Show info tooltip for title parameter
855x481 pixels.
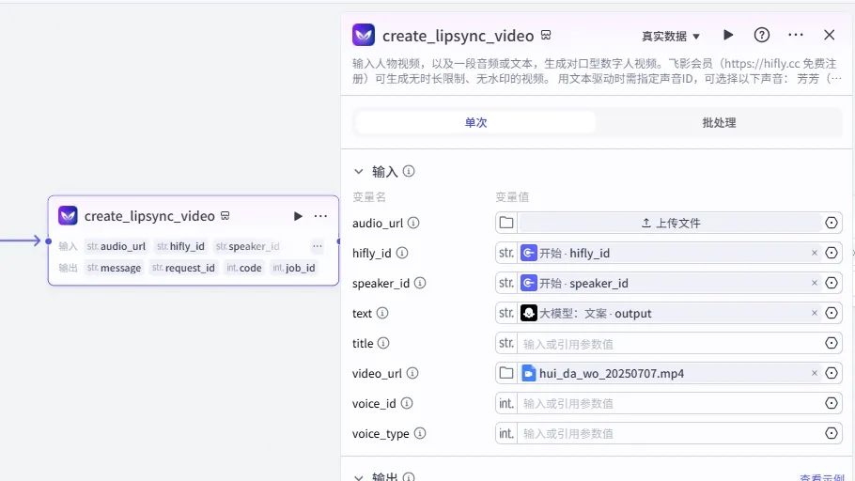tap(383, 343)
